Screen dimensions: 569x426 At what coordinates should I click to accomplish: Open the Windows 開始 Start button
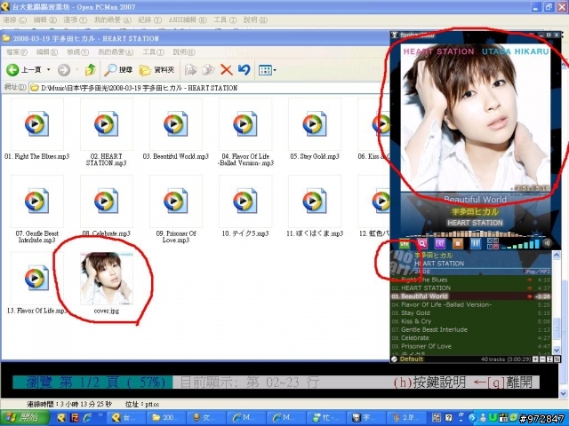[25, 418]
